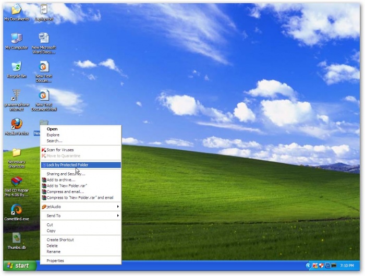Viewport: 365px width, 276px height.
Task: Select the Bad CD Repair Pro icon
Action: click(x=16, y=182)
